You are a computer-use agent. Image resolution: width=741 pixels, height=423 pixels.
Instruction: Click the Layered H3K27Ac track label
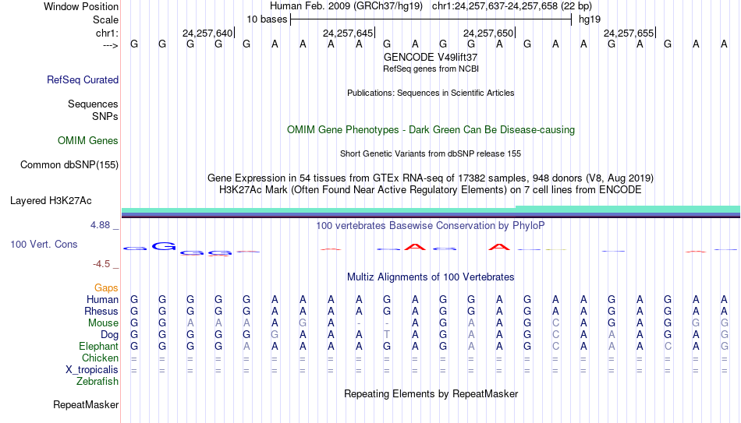pyautogui.click(x=51, y=201)
